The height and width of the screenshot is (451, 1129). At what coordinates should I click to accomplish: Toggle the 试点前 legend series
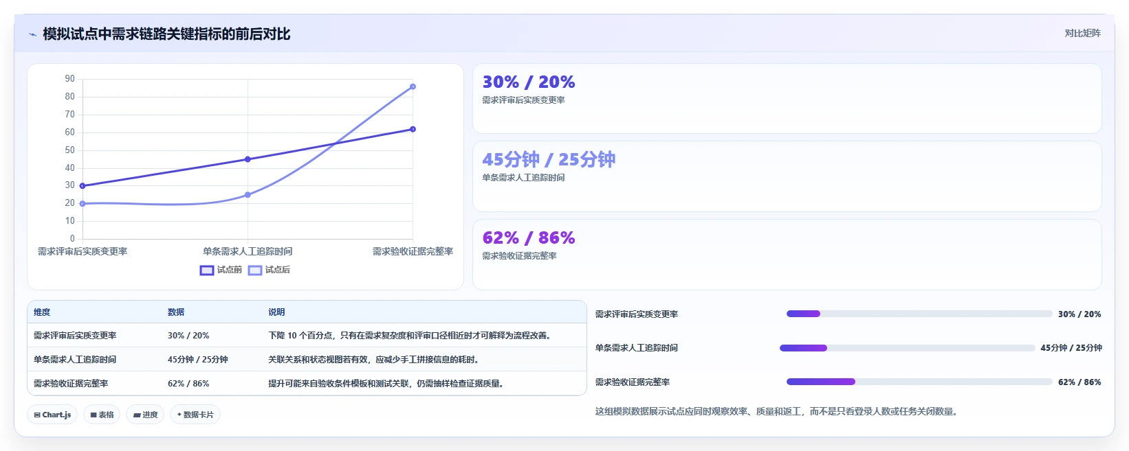pyautogui.click(x=221, y=270)
